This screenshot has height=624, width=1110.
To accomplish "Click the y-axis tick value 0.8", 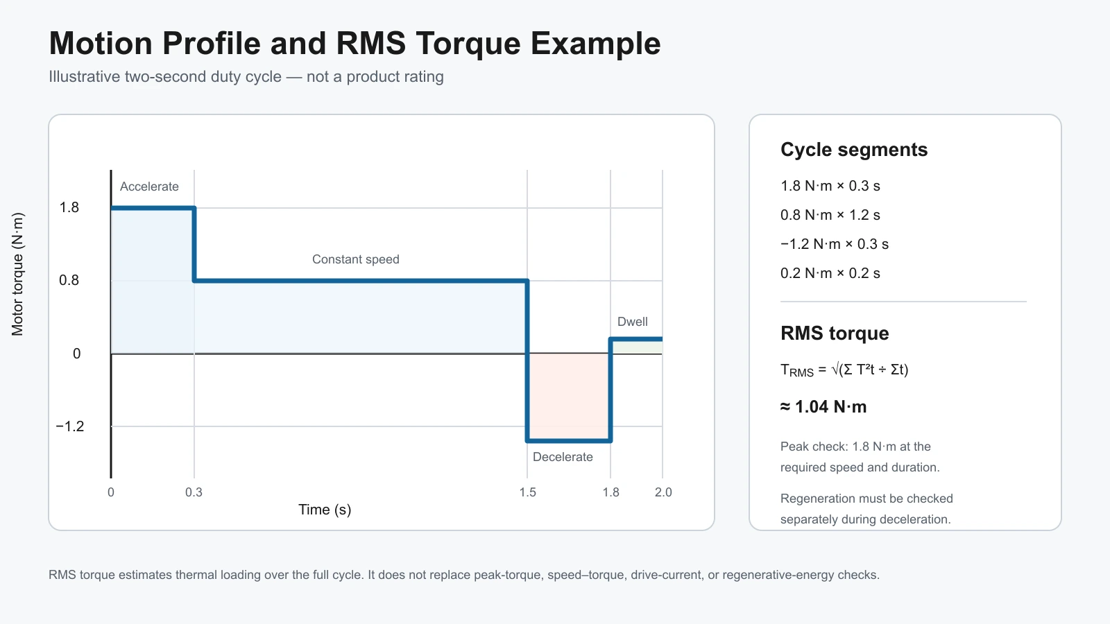I will [69, 280].
